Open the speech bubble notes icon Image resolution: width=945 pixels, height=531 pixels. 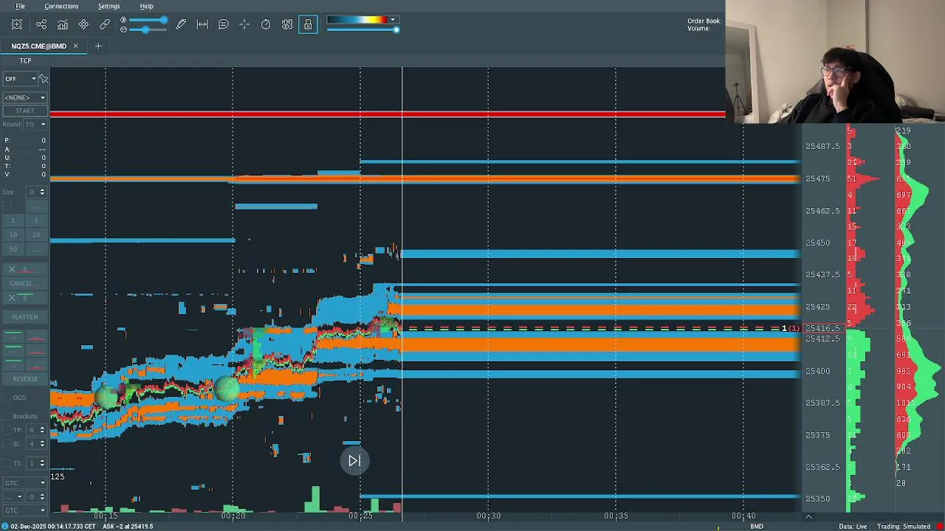(x=223, y=24)
